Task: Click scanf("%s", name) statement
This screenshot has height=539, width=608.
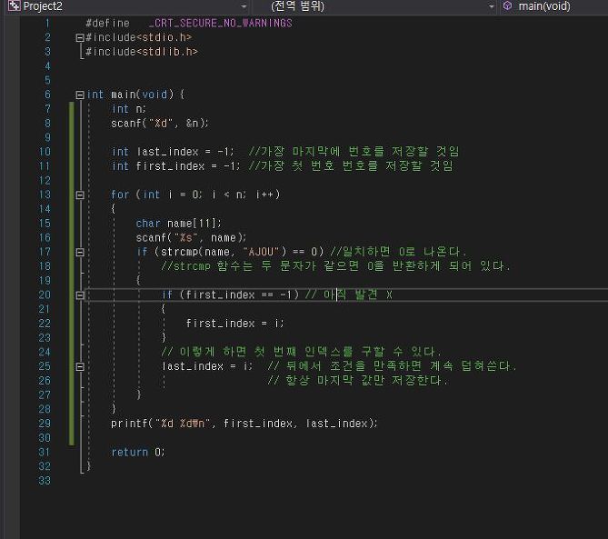Action: click(x=191, y=238)
